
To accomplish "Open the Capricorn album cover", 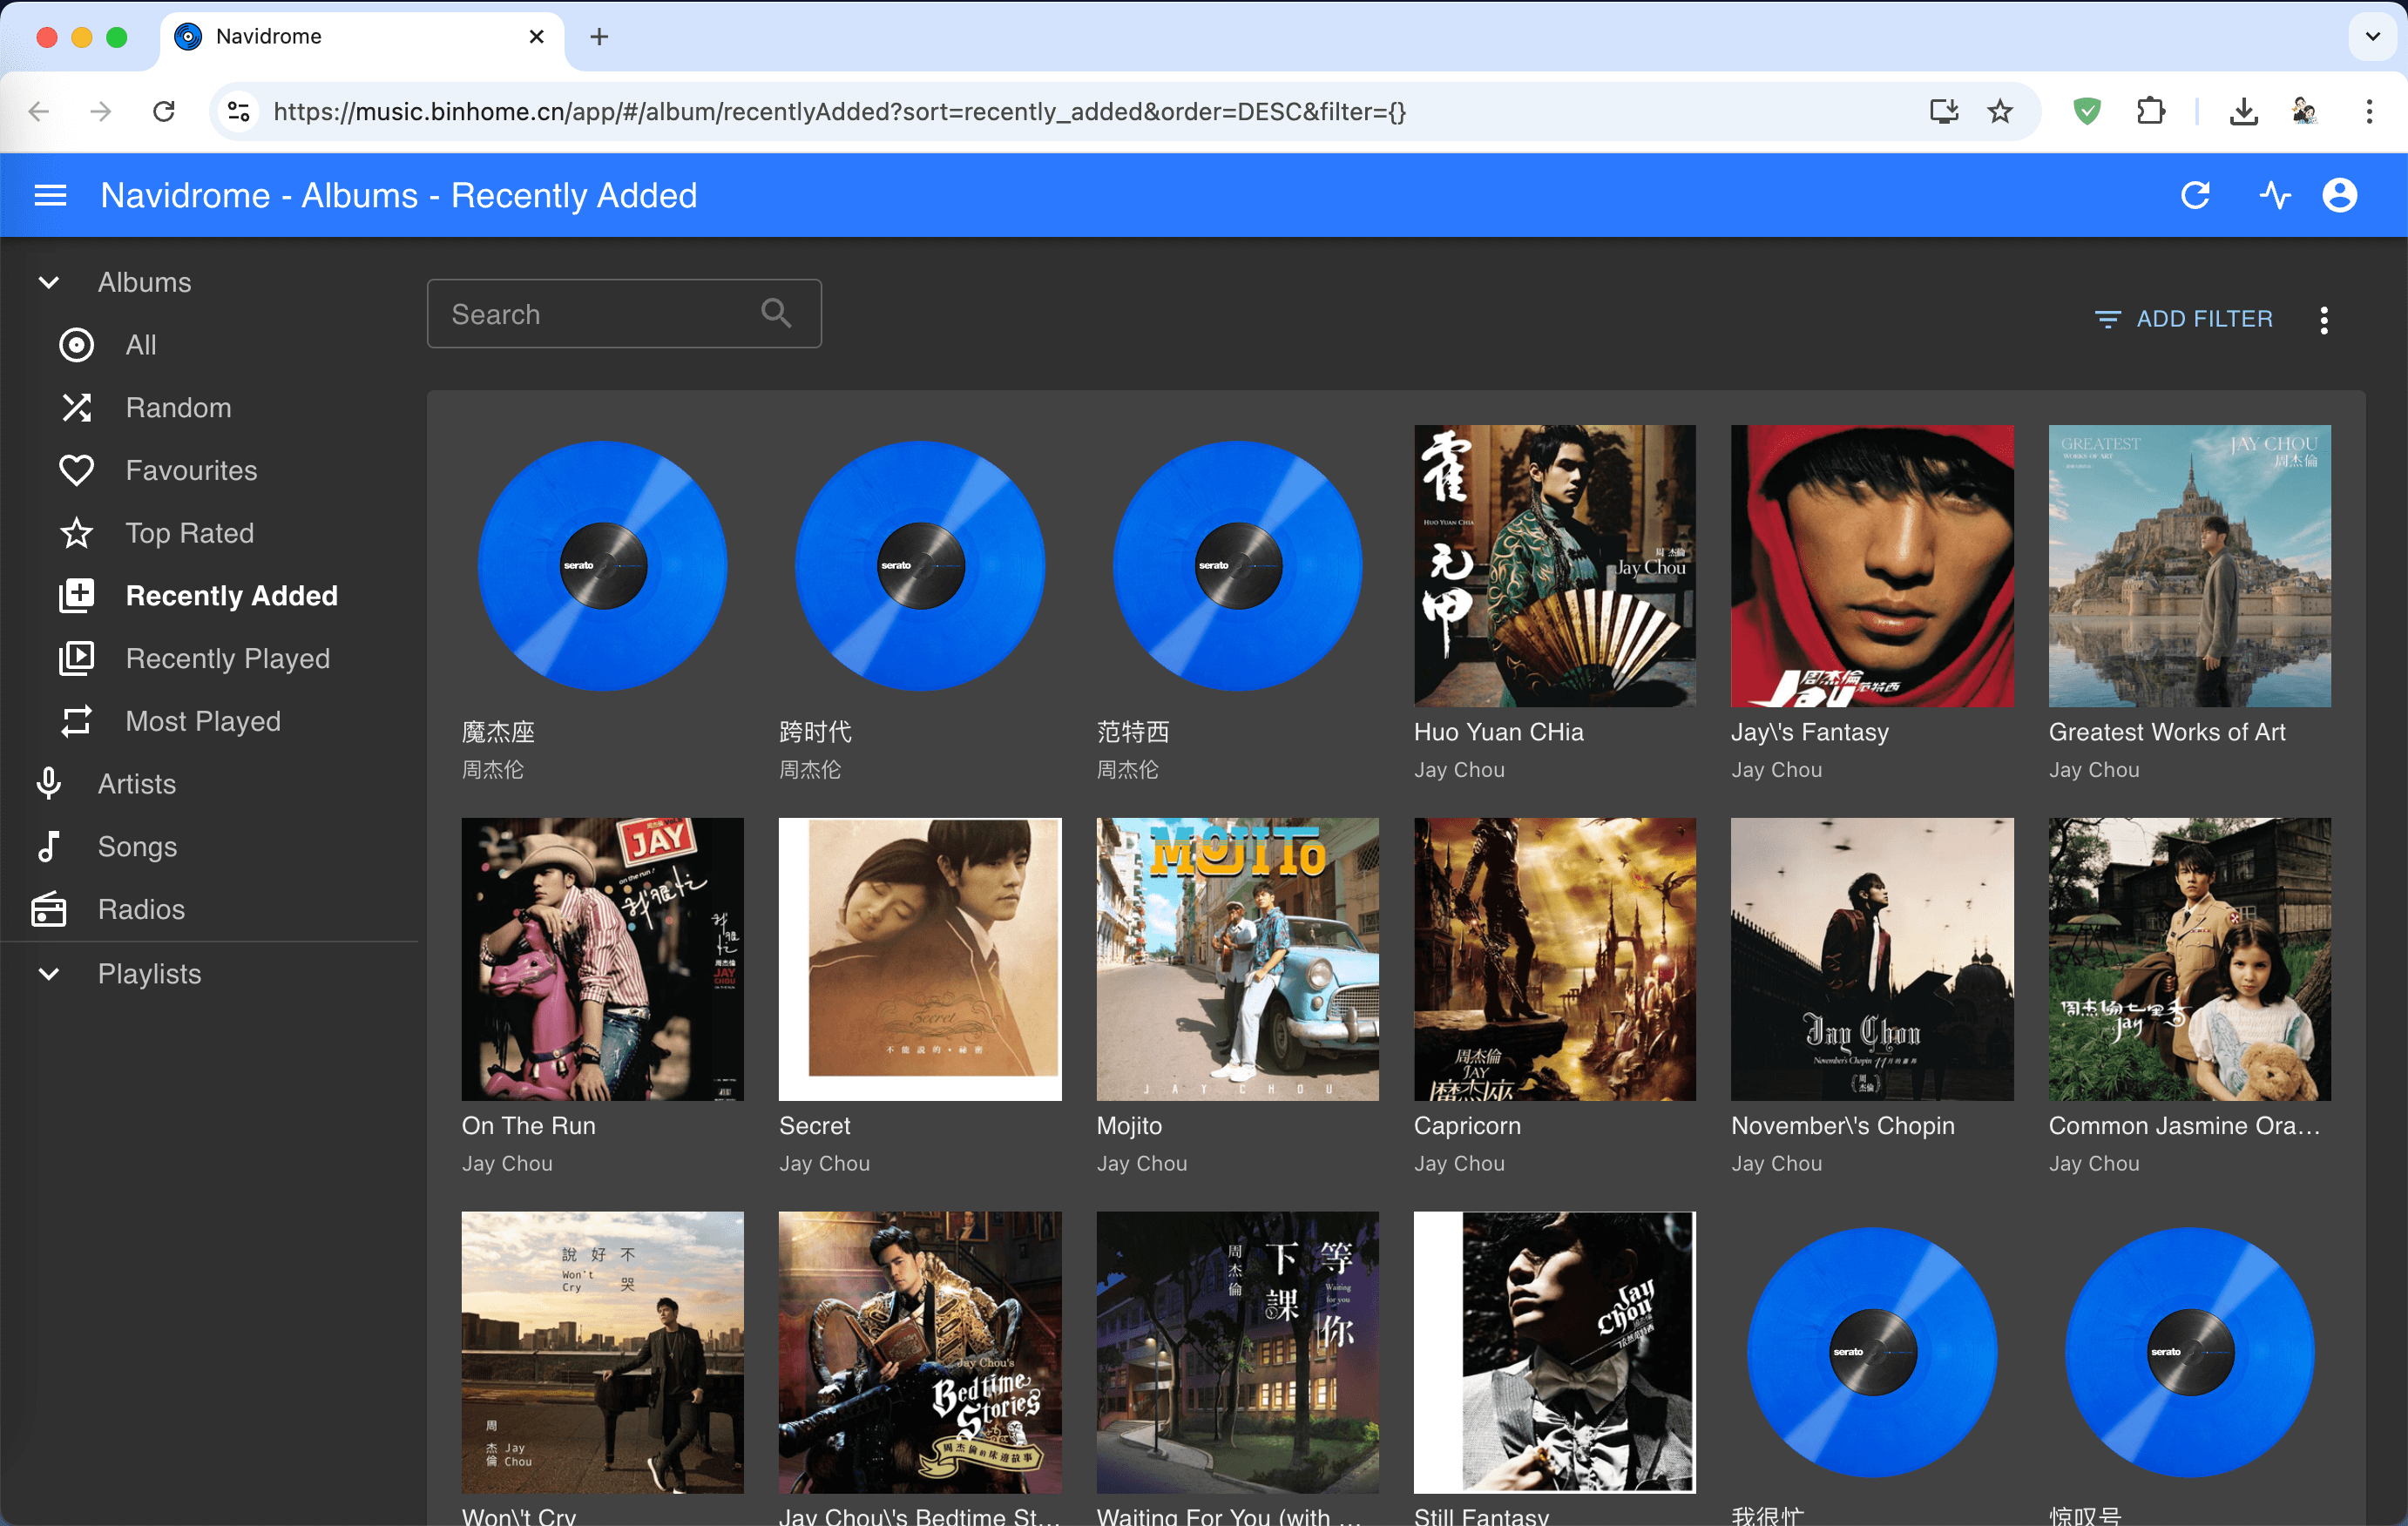I will [1554, 959].
